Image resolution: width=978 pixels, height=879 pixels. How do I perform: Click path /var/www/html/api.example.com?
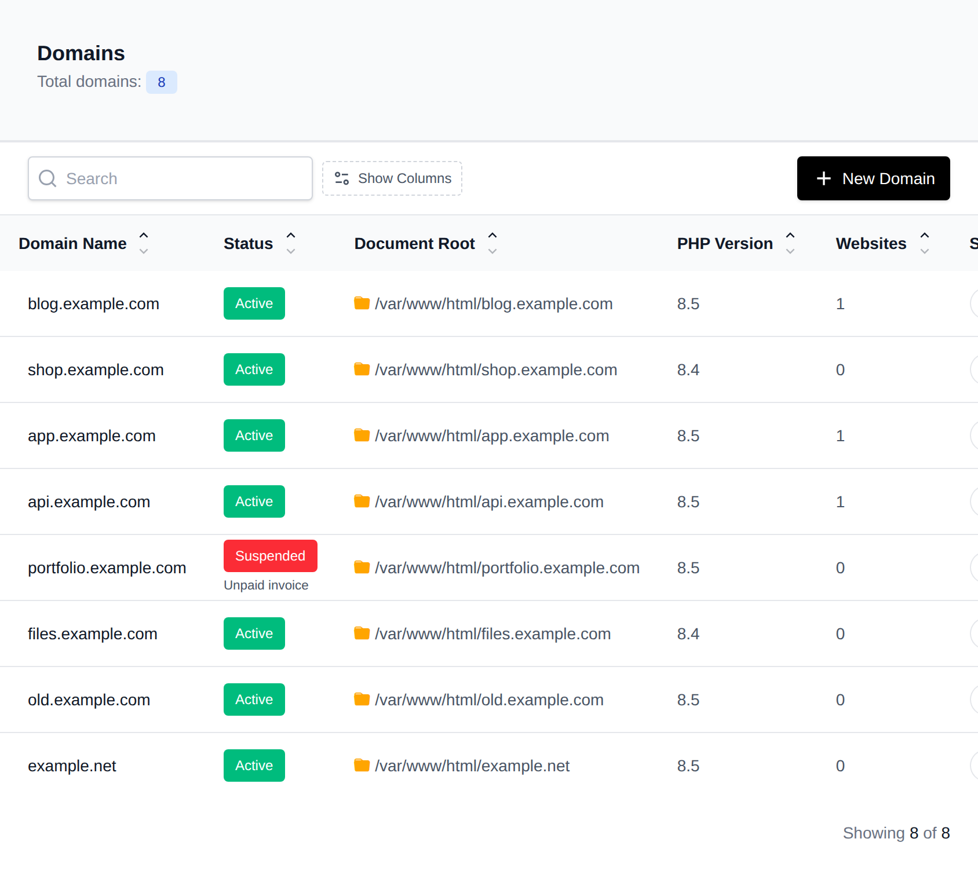pos(489,502)
